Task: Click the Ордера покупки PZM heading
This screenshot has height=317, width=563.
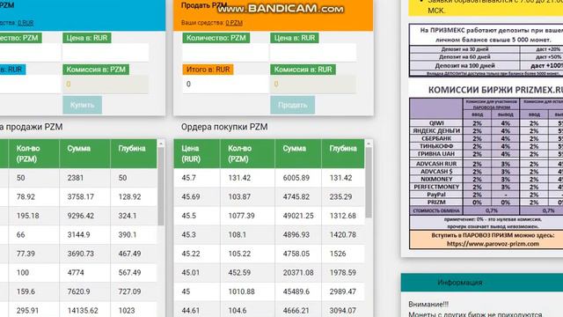Action: point(224,127)
